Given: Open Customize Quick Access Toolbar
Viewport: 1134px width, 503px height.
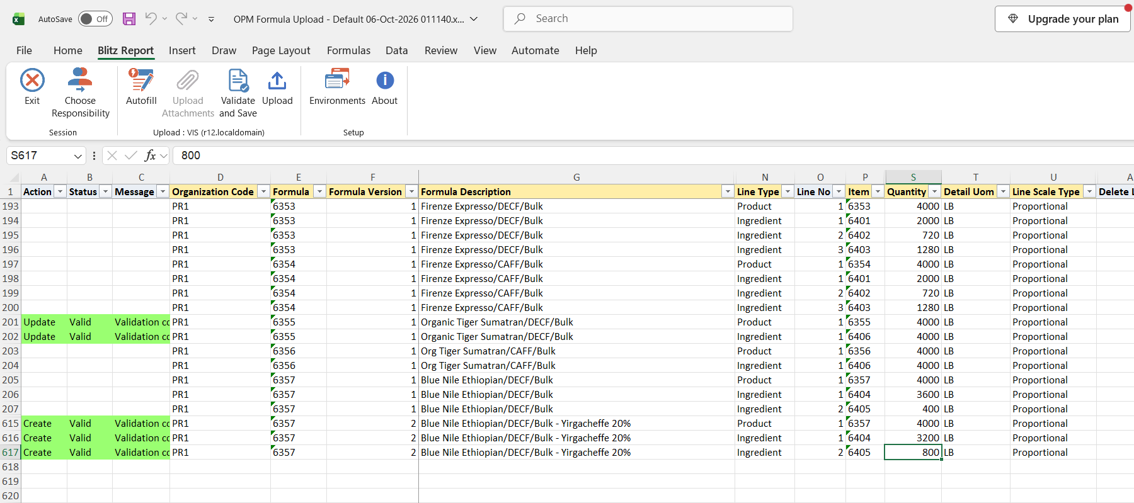Looking at the screenshot, I should 211,20.
